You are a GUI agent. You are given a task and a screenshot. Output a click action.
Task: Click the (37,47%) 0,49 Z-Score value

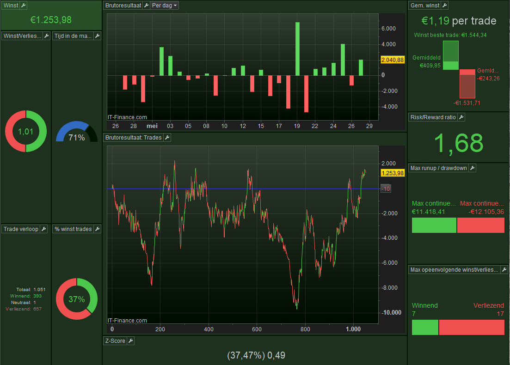[x=256, y=355]
